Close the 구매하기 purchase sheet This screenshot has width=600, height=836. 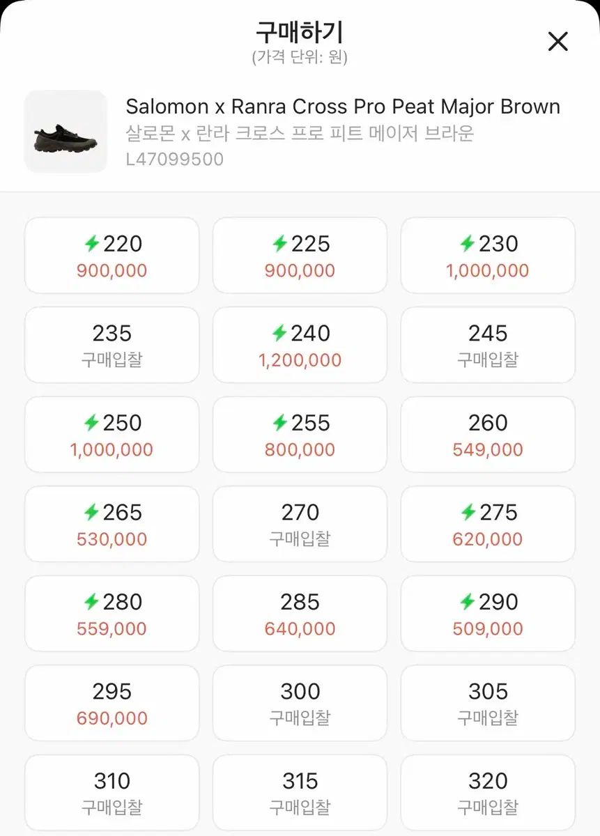tap(557, 42)
